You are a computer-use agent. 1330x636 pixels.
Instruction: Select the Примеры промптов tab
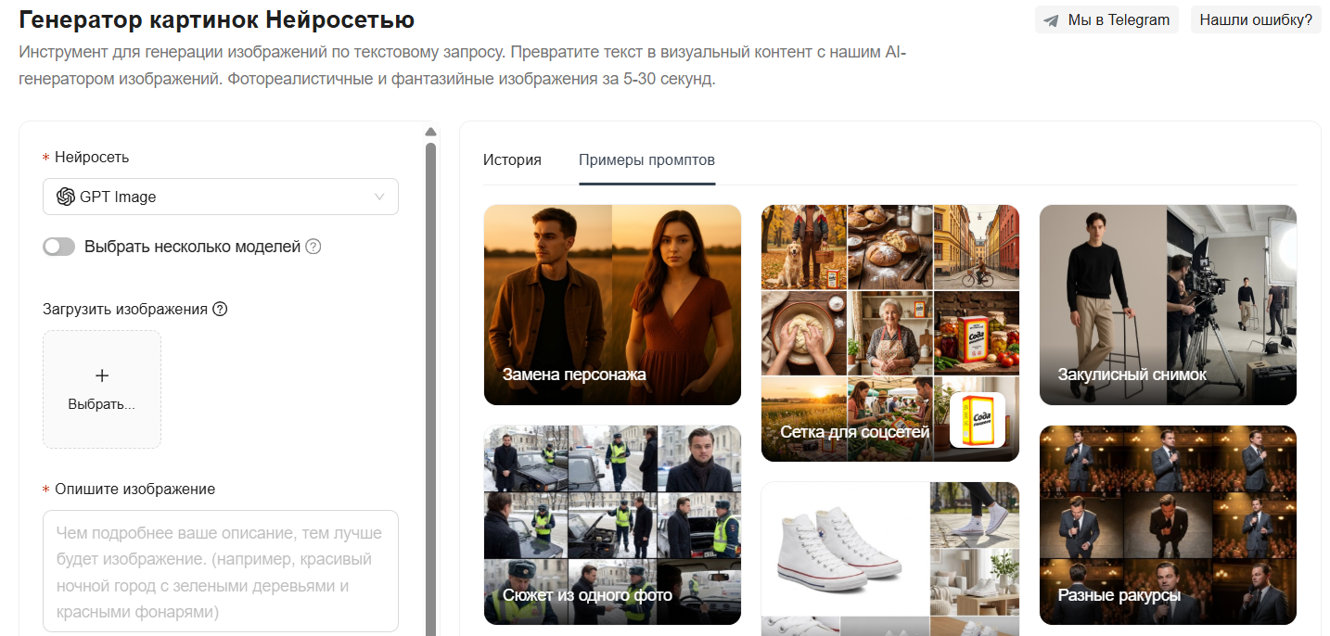(x=646, y=159)
